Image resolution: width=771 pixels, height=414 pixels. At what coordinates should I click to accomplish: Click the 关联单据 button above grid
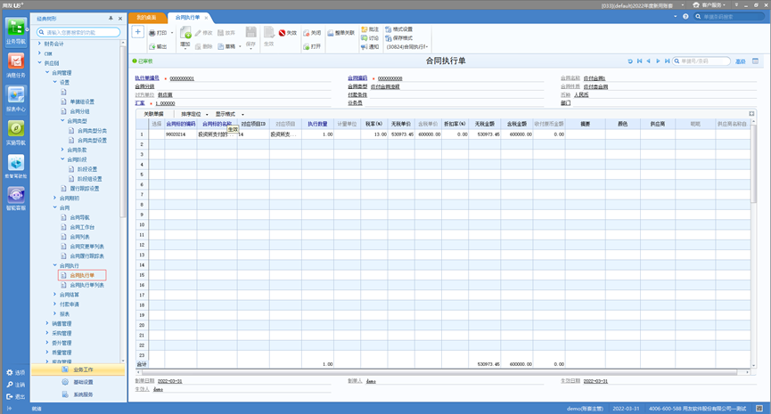tap(153, 114)
